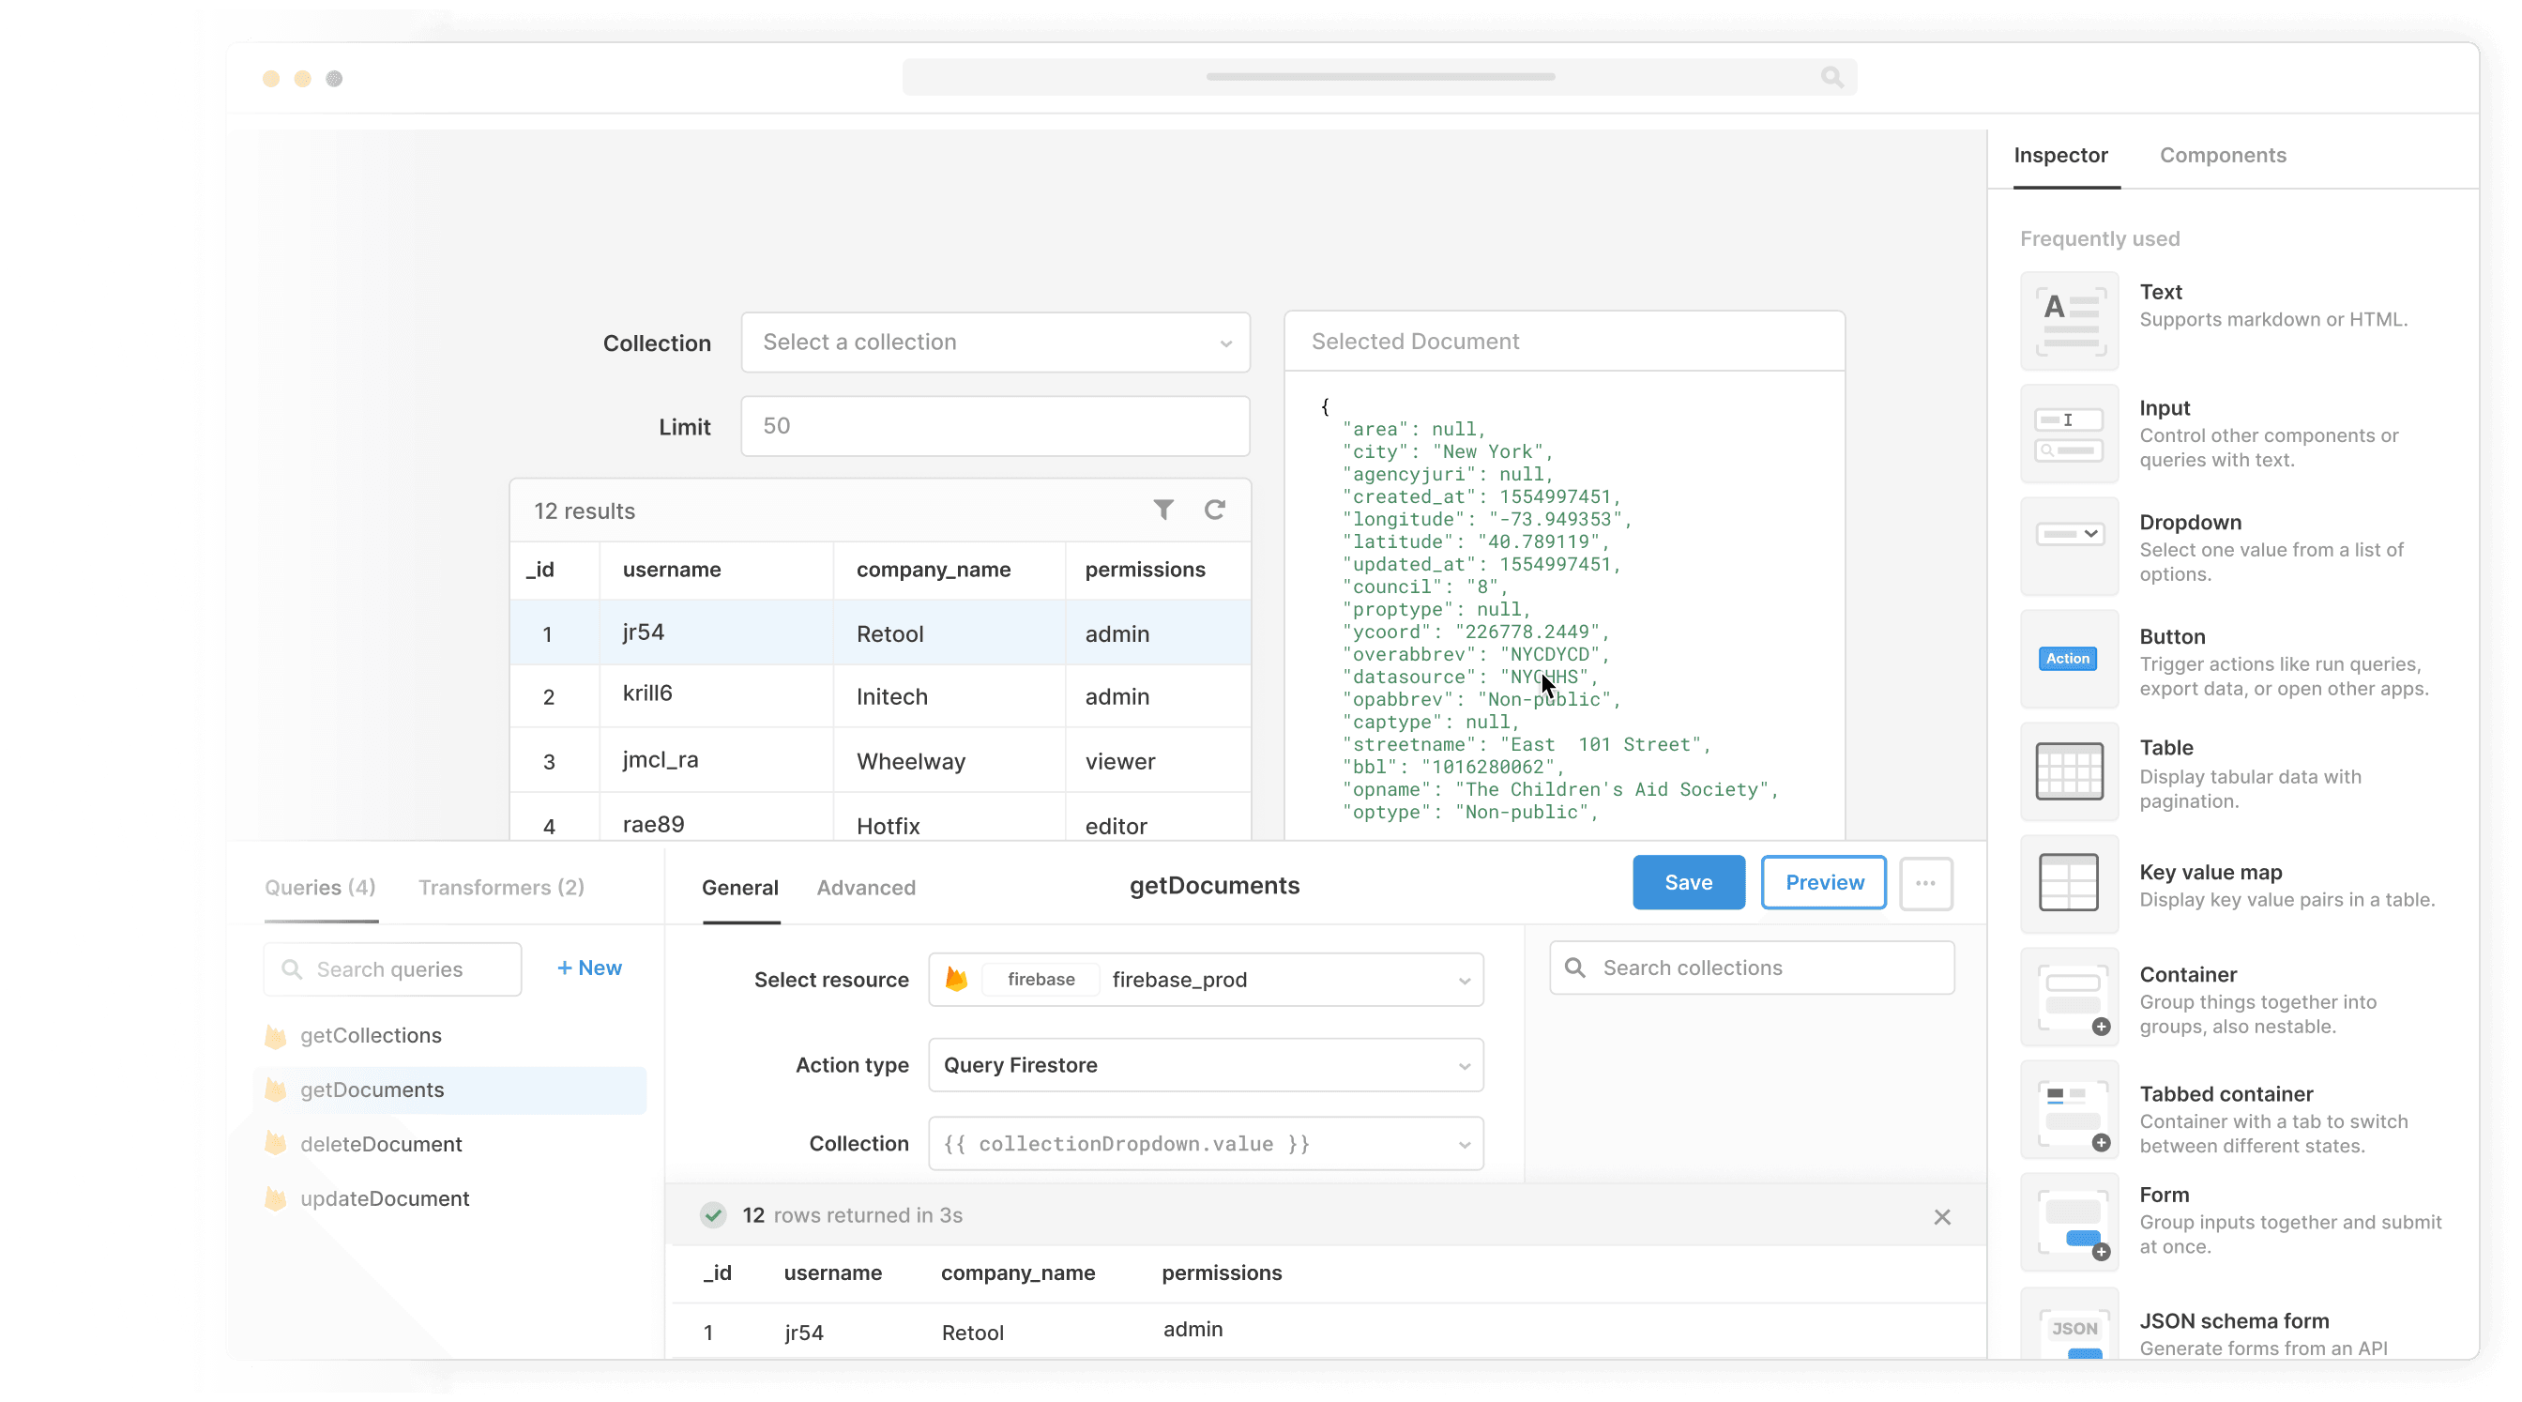The width and height of the screenshot is (2522, 1402).
Task: Switch to the Components tab
Action: [x=2223, y=155]
